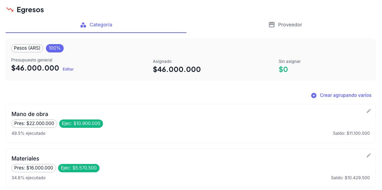This screenshot has width=382, height=190.
Task: Click the shapes icon beside Categoría
Action: pos(83,25)
